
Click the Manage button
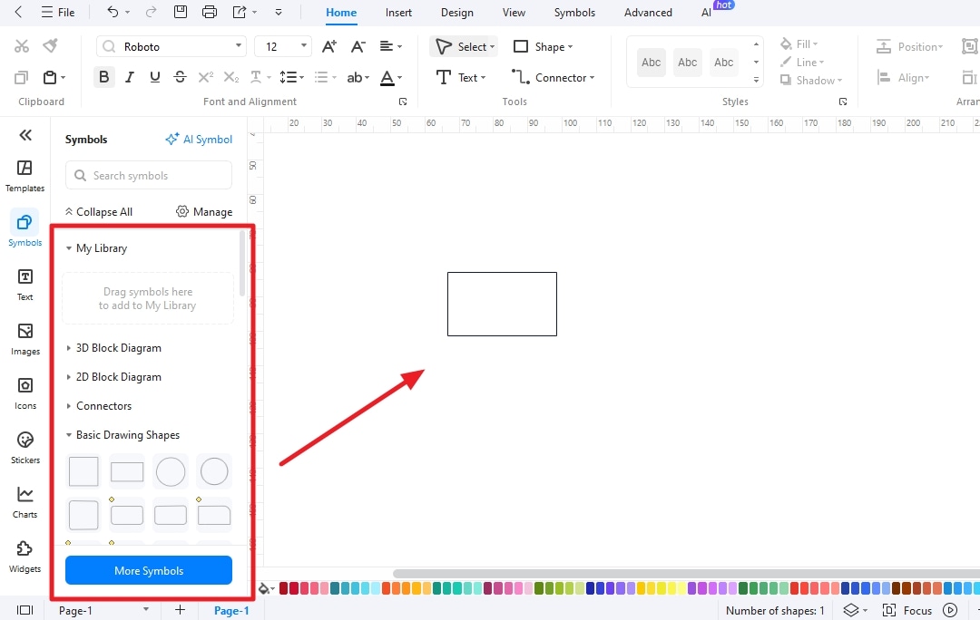(x=204, y=212)
